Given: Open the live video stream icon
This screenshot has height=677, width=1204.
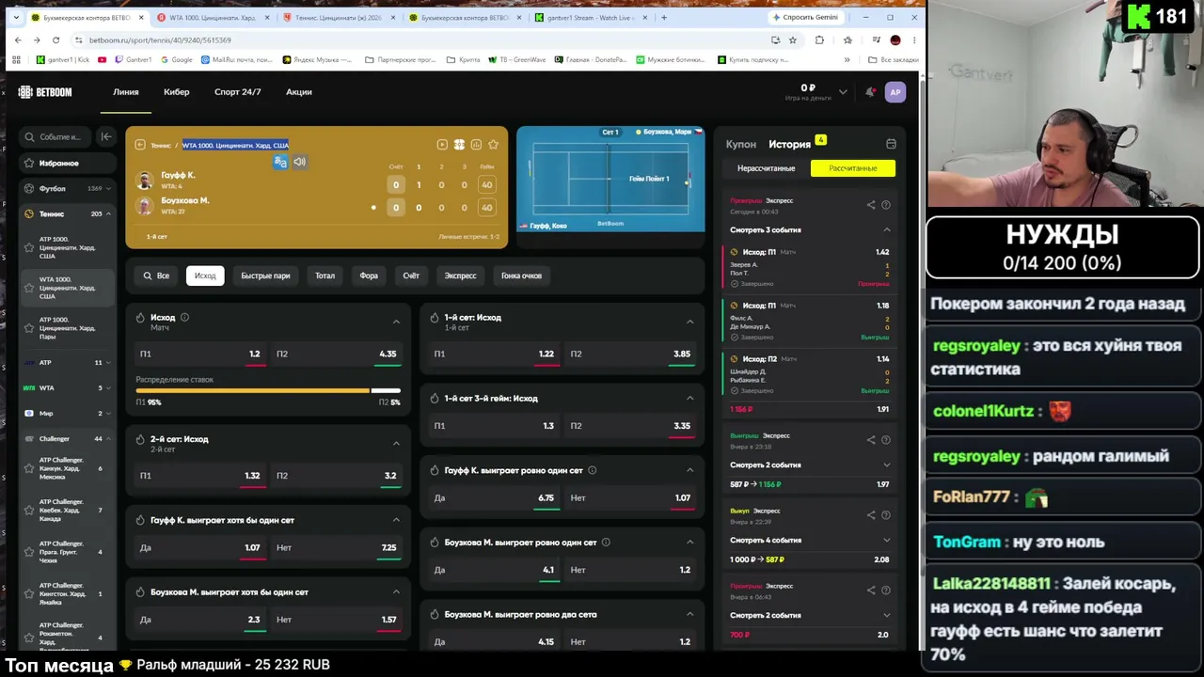Looking at the screenshot, I should (442, 145).
